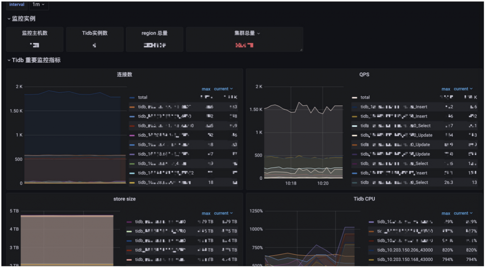Sort QPS legend by current column

pos(463,89)
